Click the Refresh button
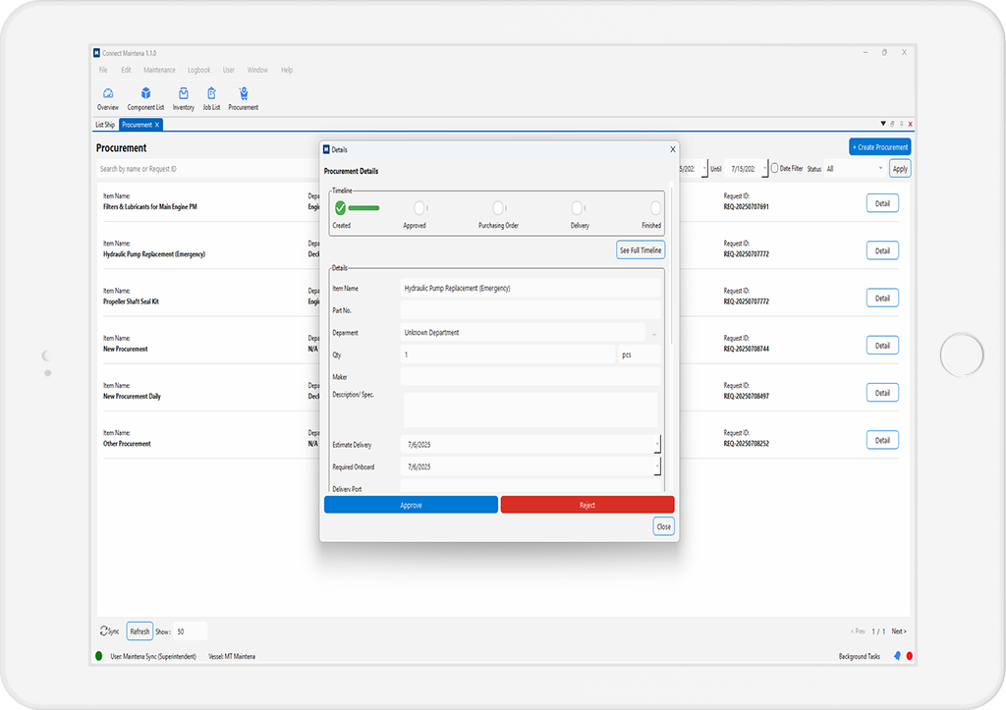 click(x=140, y=631)
